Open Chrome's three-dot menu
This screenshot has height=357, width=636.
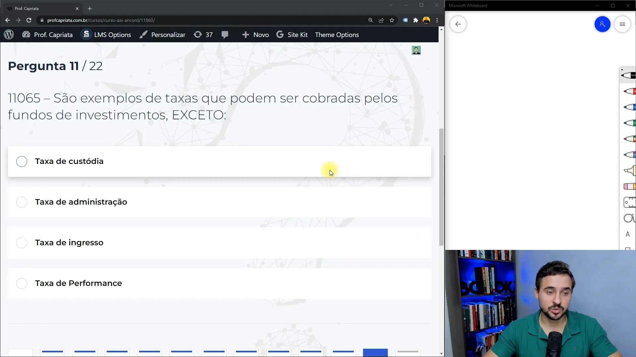(x=437, y=20)
